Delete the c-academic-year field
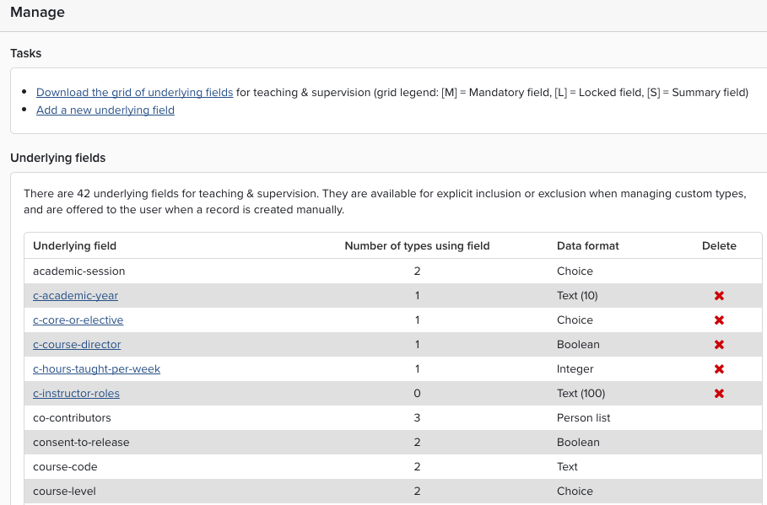767x505 pixels. pyautogui.click(x=719, y=296)
